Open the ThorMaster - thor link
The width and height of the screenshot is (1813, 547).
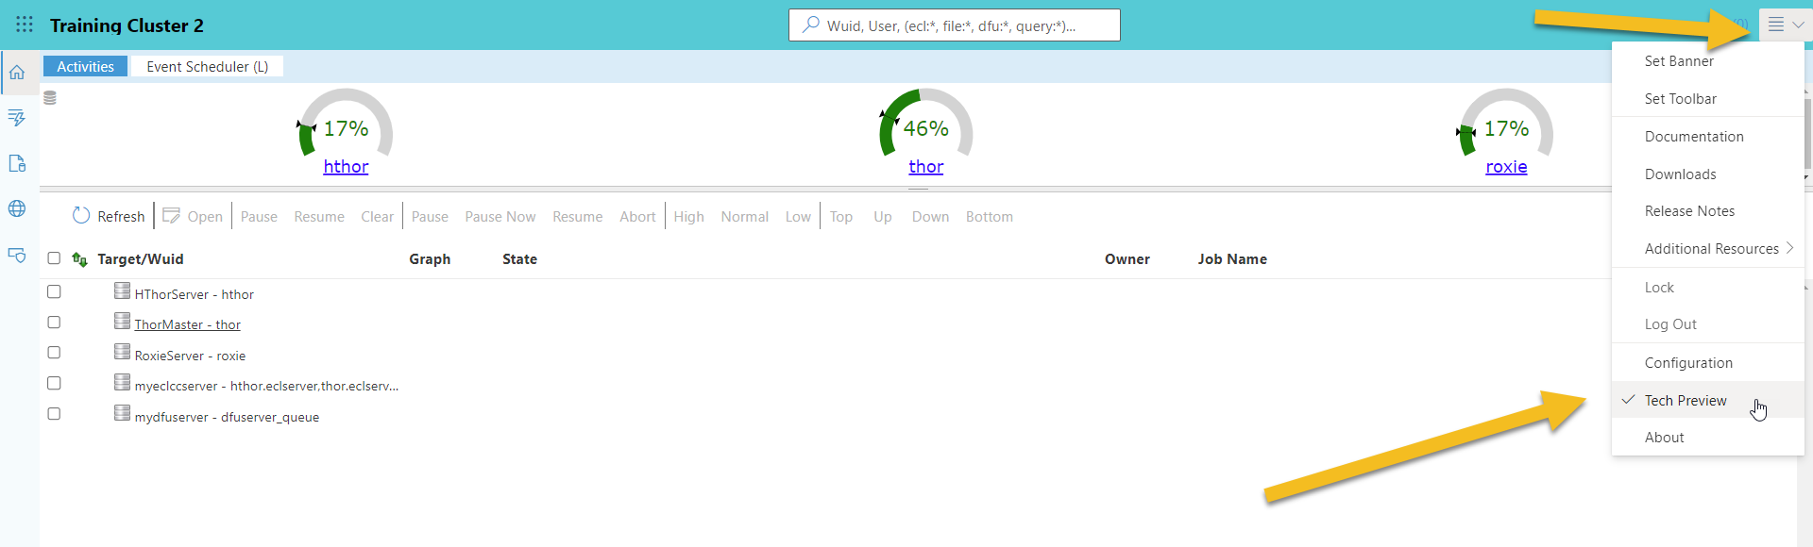pos(187,324)
